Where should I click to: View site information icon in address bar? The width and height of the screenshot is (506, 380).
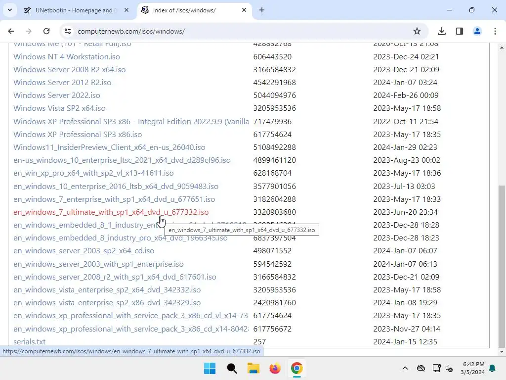coord(67,31)
